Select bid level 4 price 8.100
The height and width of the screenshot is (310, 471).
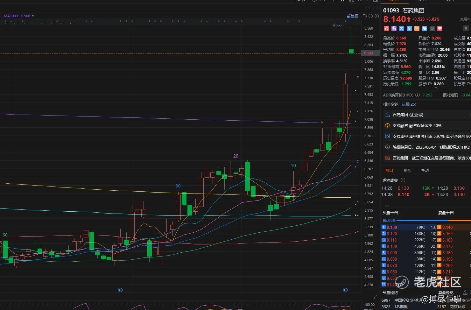pyautogui.click(x=392, y=246)
